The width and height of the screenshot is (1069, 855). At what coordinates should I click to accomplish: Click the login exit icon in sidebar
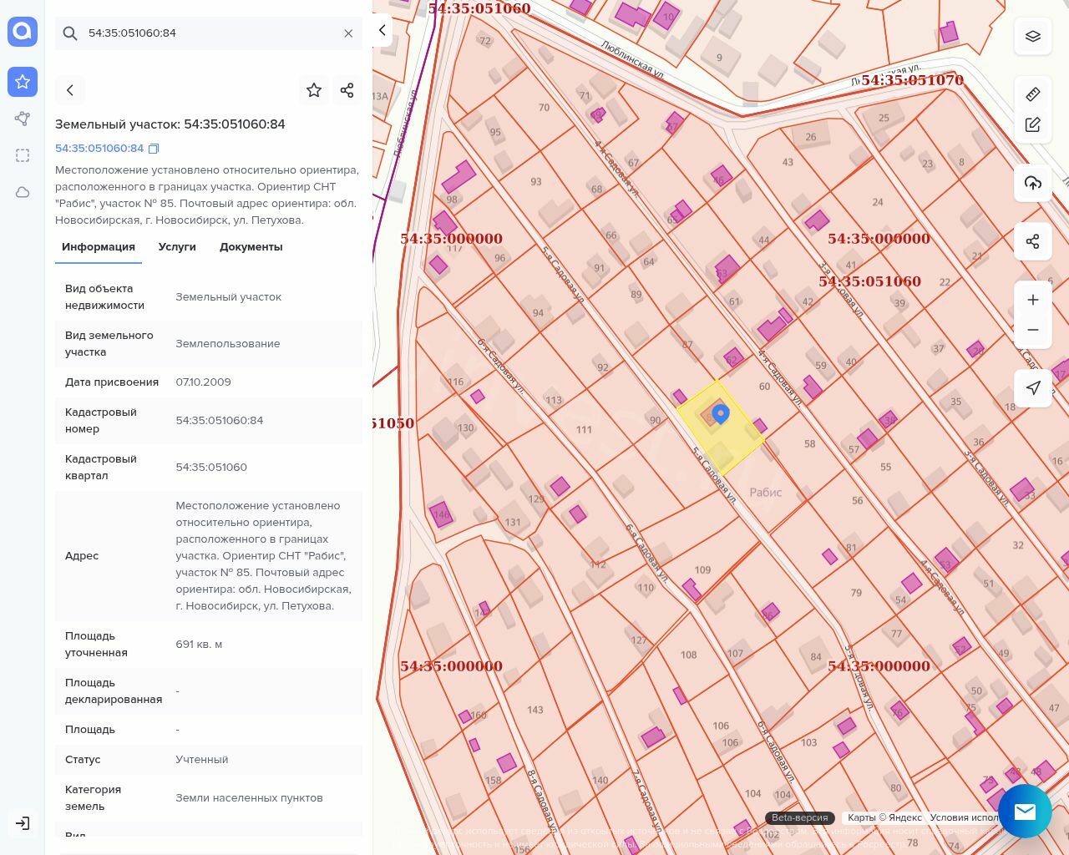point(23,823)
